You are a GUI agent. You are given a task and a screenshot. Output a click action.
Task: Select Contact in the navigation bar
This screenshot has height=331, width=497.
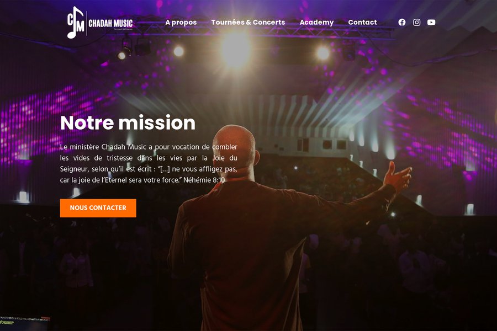point(363,22)
